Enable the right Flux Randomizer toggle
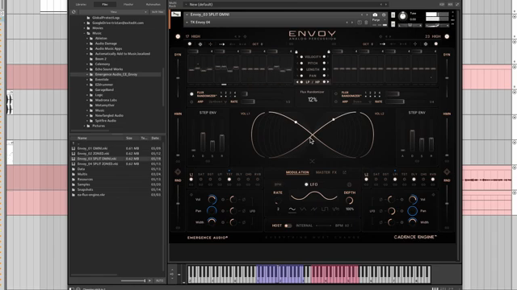This screenshot has height=290, width=517. (336, 94)
